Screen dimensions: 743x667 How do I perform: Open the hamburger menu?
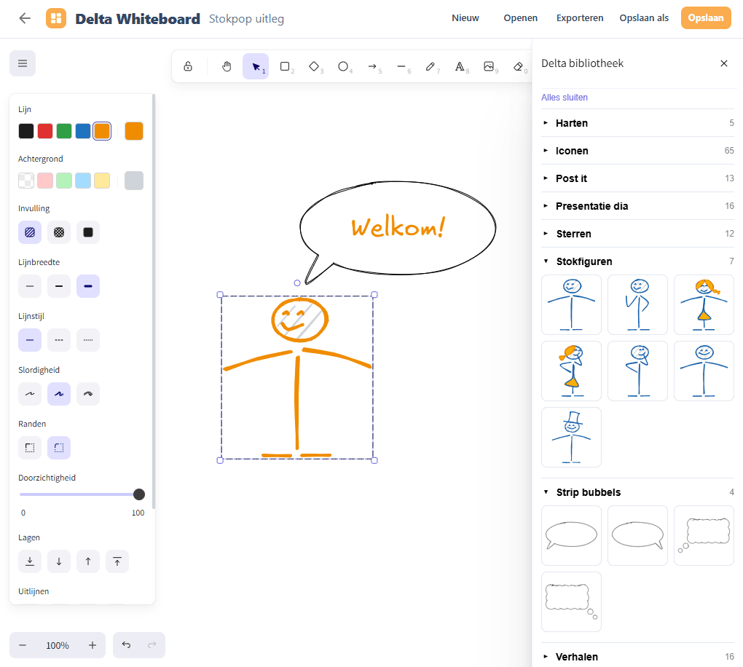tap(23, 63)
